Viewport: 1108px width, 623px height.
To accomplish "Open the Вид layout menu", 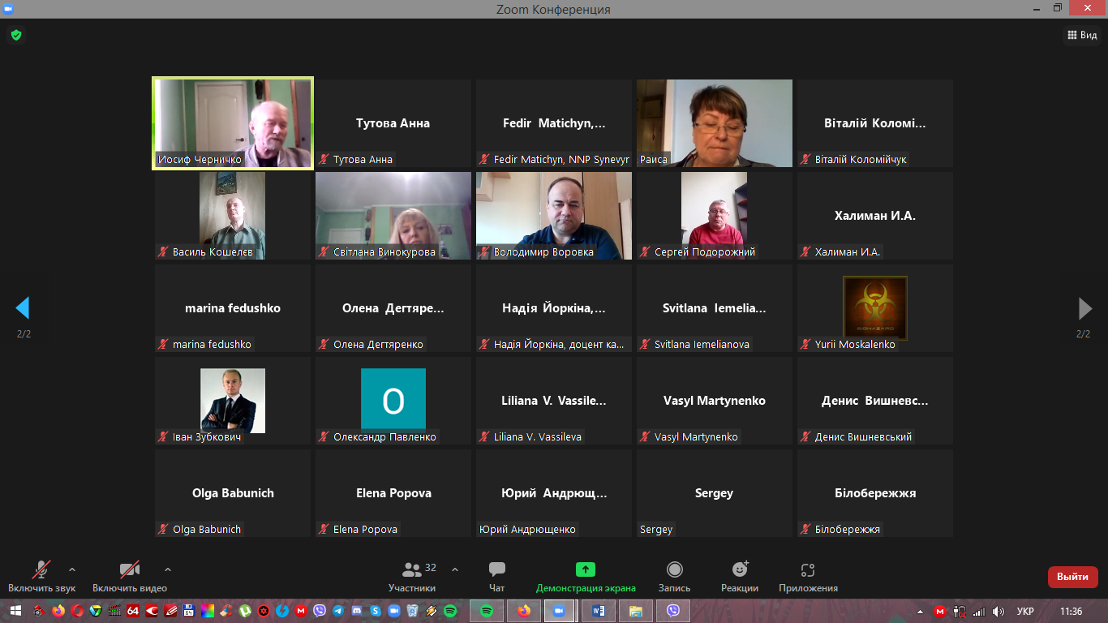I will pos(1081,35).
